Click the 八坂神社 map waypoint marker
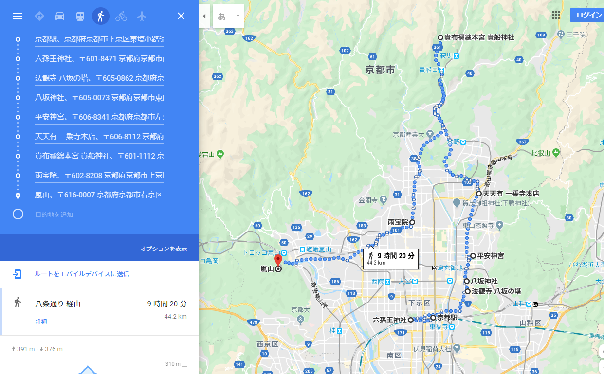604x374 pixels. point(466,281)
